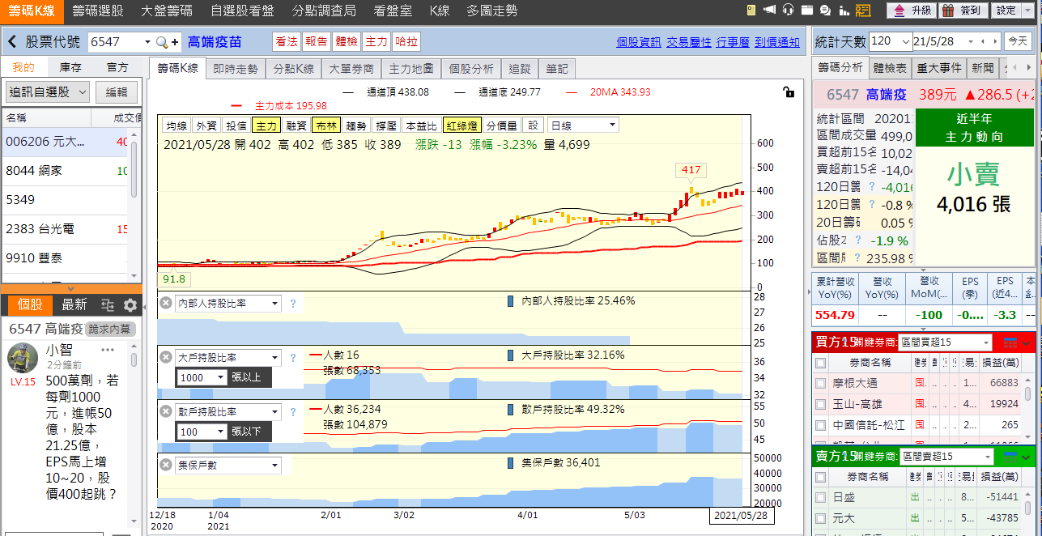Open the headset customer support icon

788,11
